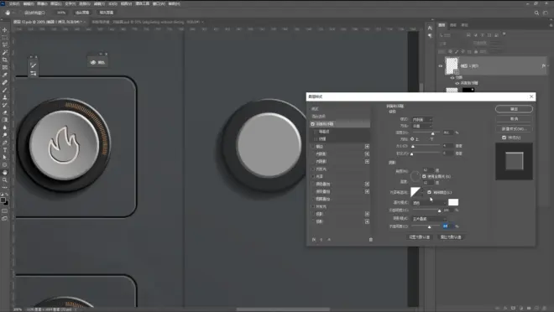Viewport: 554px width, 312px height.
Task: Uncheck the Bevel and Emboss effect checkbox
Action: pyautogui.click(x=313, y=124)
